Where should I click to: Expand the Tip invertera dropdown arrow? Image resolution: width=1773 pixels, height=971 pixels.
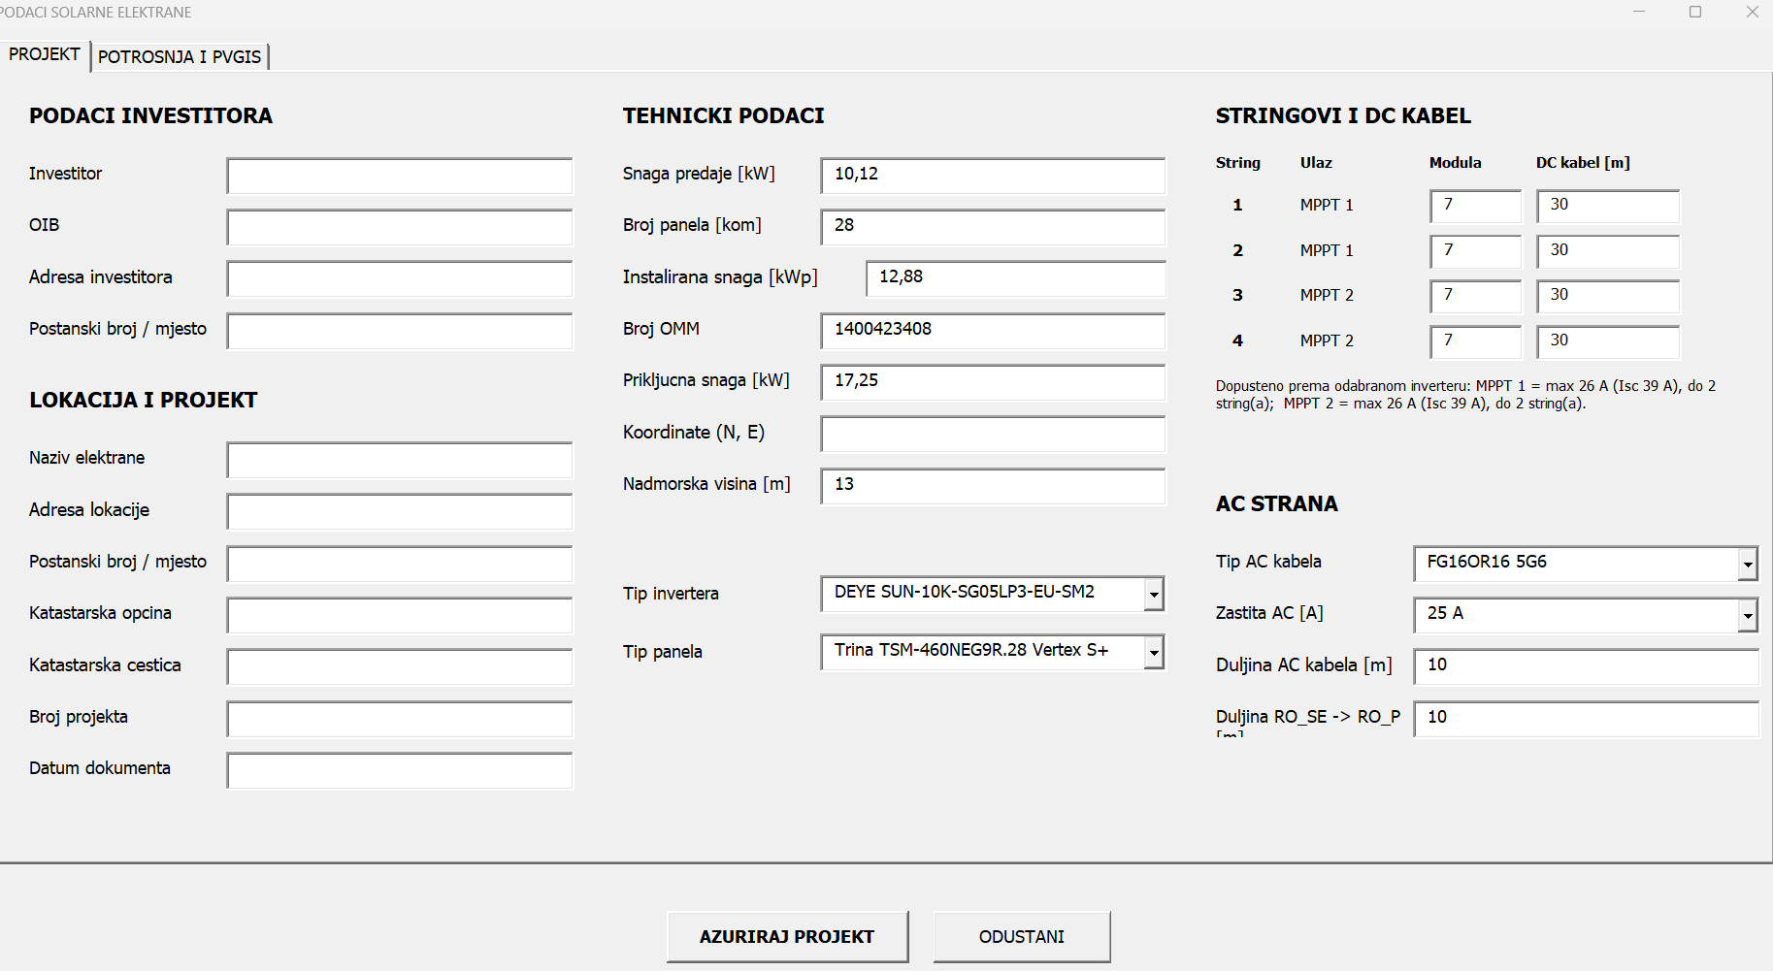point(1154,594)
